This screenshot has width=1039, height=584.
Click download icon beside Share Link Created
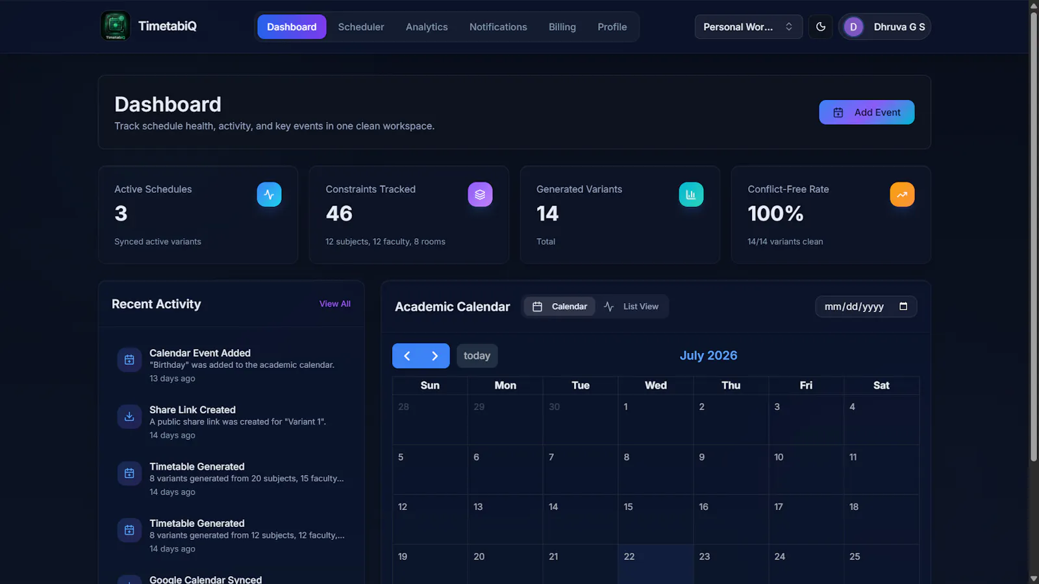point(129,417)
